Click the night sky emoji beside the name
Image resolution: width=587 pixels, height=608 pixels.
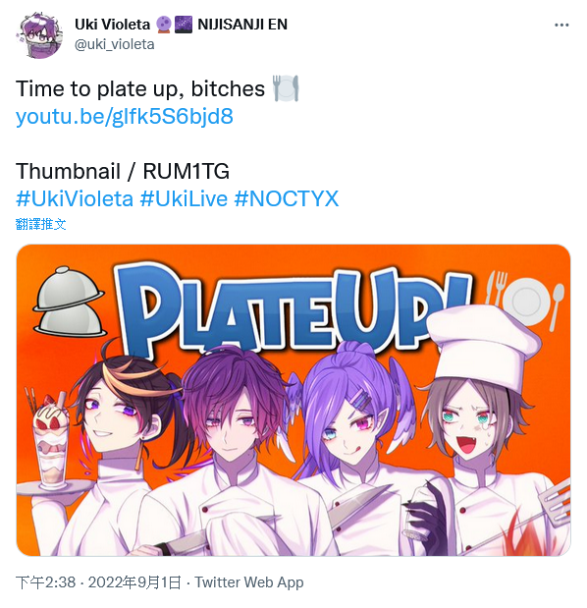[x=183, y=25]
